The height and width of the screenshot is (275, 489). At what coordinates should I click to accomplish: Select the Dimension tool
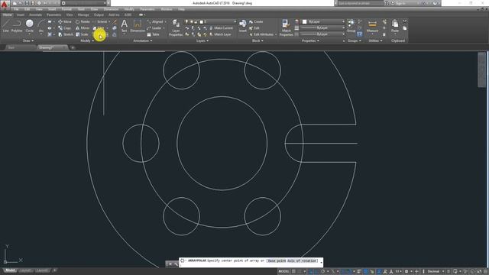138,25
